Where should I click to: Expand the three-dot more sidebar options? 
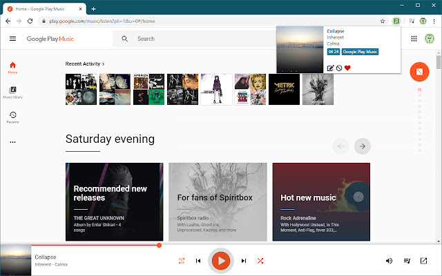tap(12, 142)
